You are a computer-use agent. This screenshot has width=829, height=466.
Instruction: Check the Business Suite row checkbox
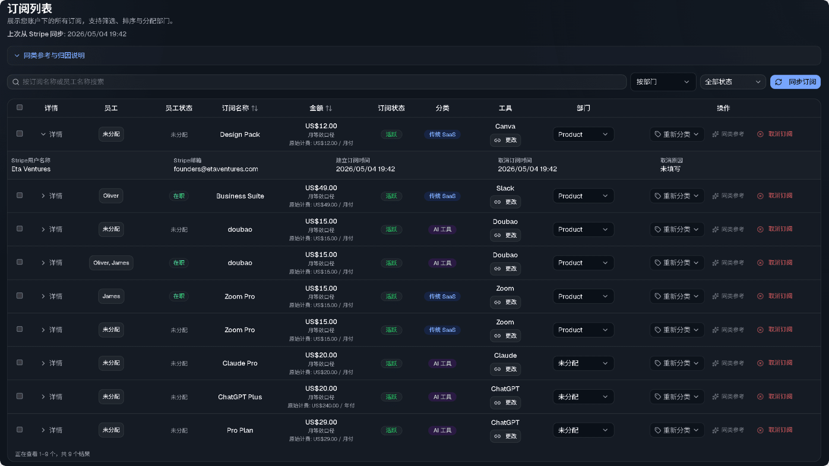pos(19,195)
